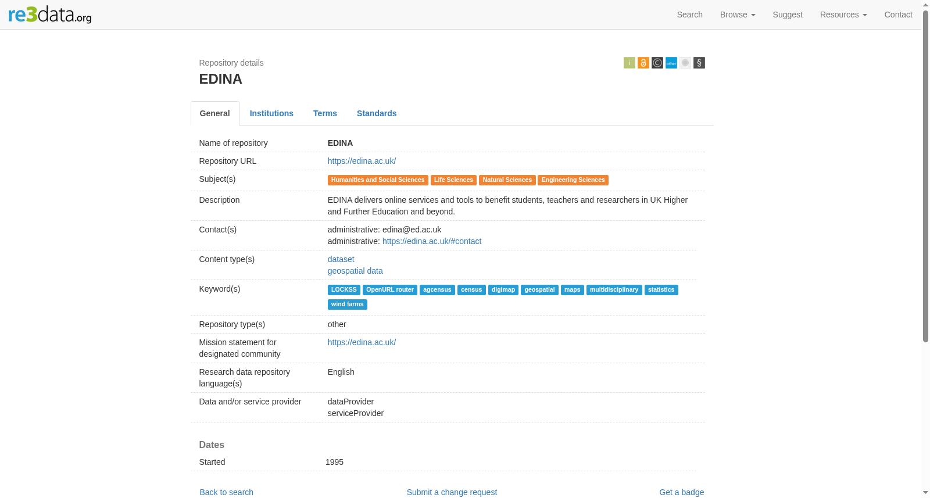Switch to the Institutions tab

pos(271,113)
